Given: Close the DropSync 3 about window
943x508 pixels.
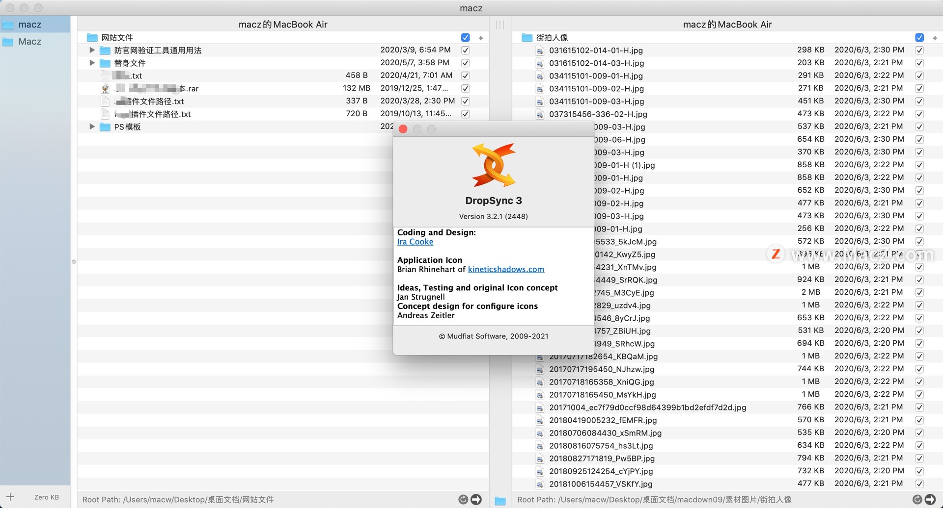Looking at the screenshot, I should (403, 129).
